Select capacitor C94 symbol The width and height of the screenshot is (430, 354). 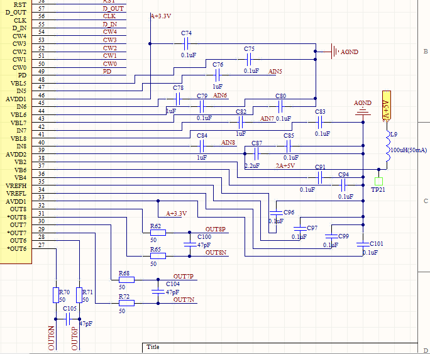tap(343, 185)
